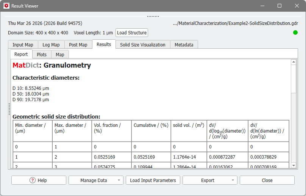Open the Solid Size Visualization tab

(x=143, y=45)
